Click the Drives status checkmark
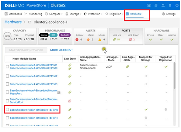The image size is (181, 132). 151,40
